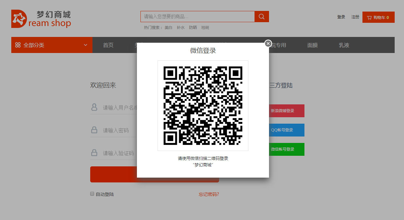
Task: Click the 新浪微博登录 button
Action: tap(287, 111)
